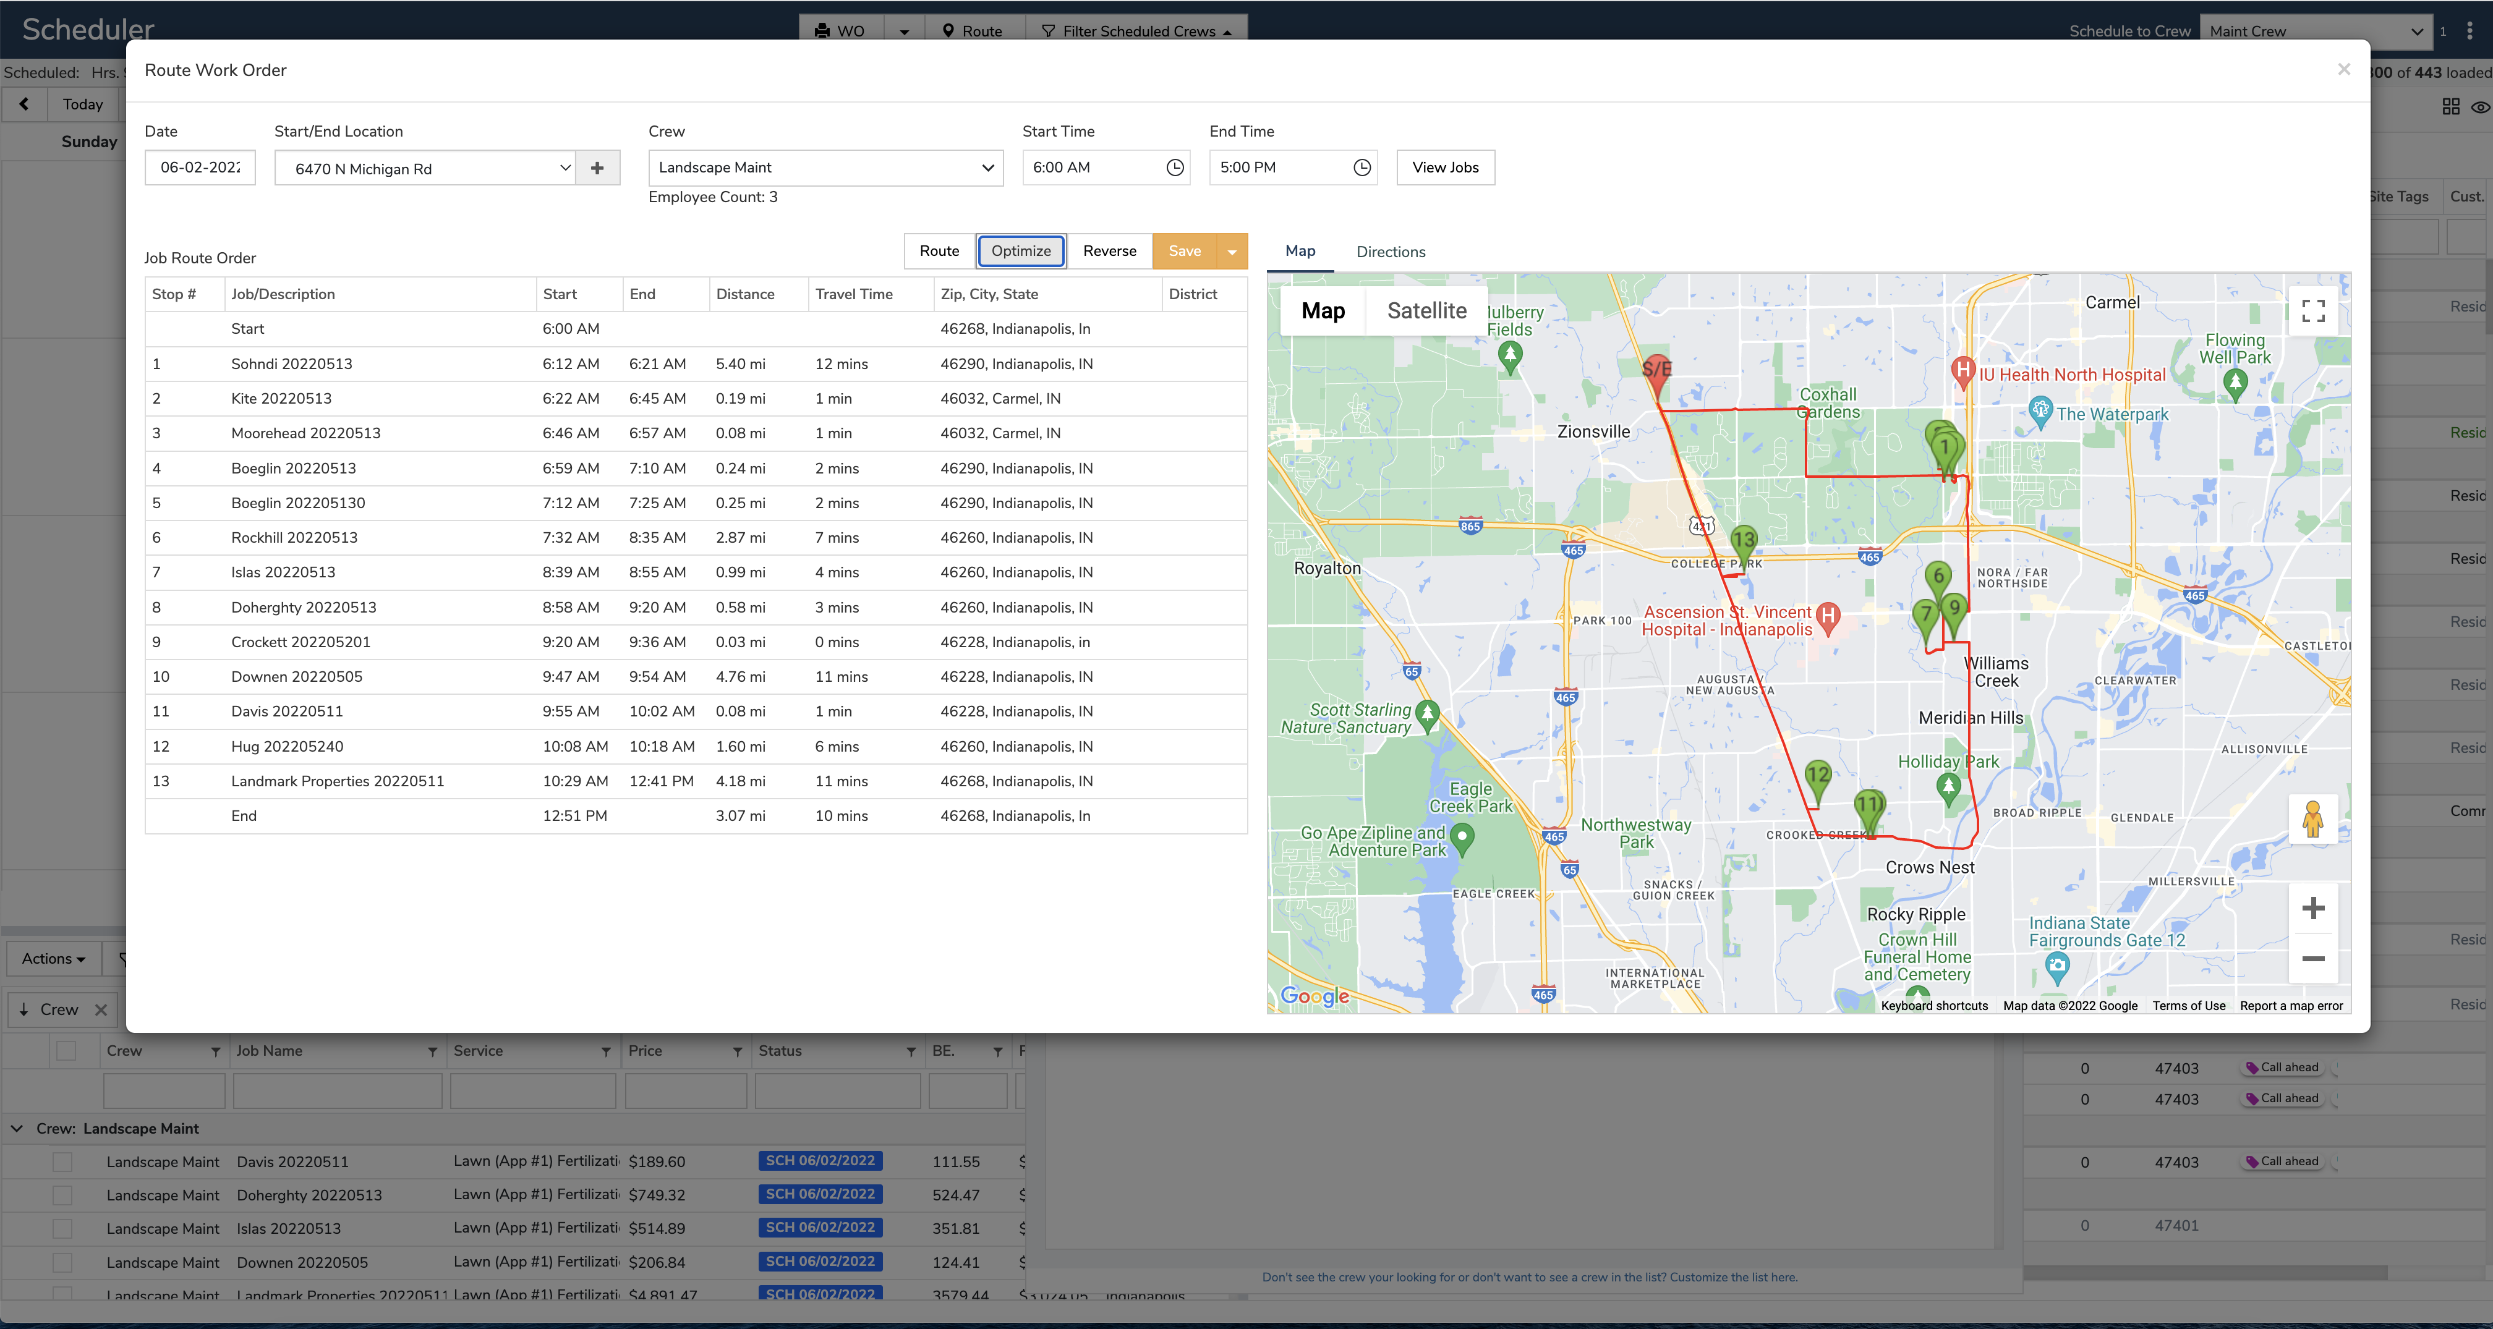Open the Save button dropdown arrow

pyautogui.click(x=1232, y=252)
